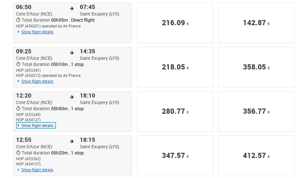Select the 347.57 € price box
Viewport: 304px width, 178px height.
pyautogui.click(x=175, y=156)
